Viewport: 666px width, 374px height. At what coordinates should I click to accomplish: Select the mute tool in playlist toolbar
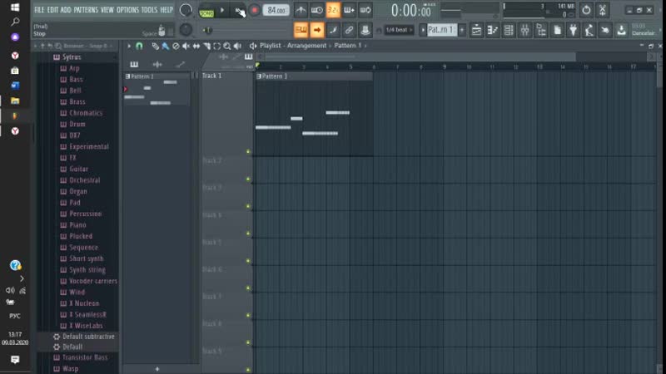186,46
